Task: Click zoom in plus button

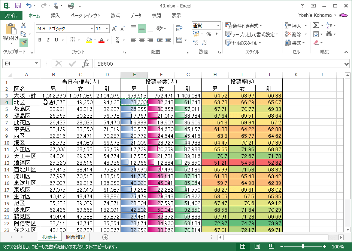Action: click(x=324, y=247)
